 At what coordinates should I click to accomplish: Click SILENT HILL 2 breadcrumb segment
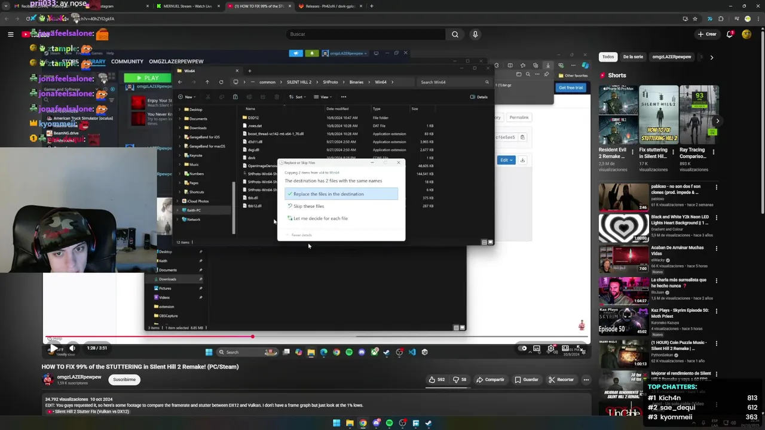299,82
